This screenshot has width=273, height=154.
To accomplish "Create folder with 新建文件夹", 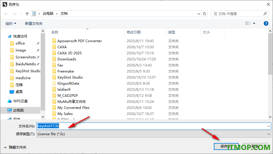I will pyautogui.click(x=33, y=23).
